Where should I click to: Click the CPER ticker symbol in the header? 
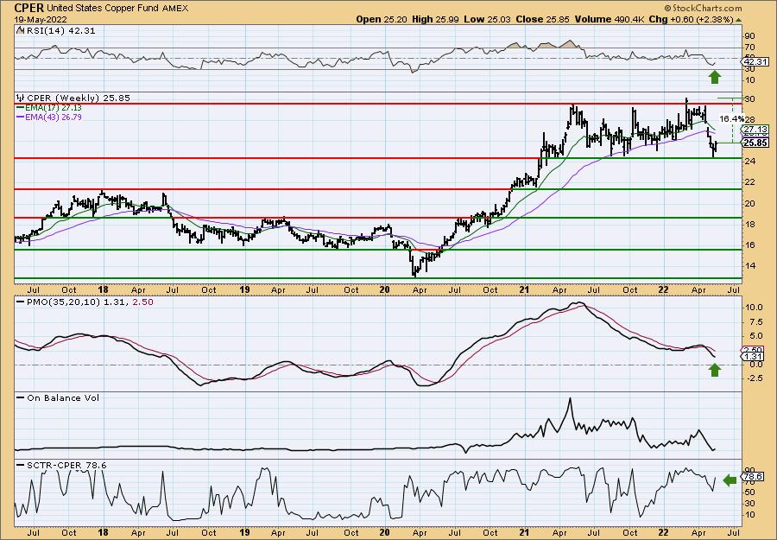click(28, 8)
